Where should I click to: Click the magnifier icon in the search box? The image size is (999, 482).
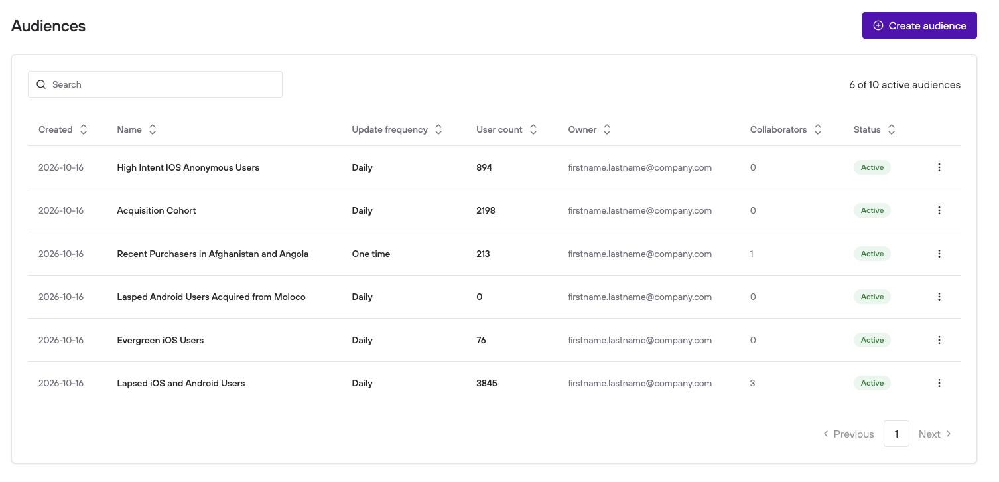pyautogui.click(x=41, y=84)
